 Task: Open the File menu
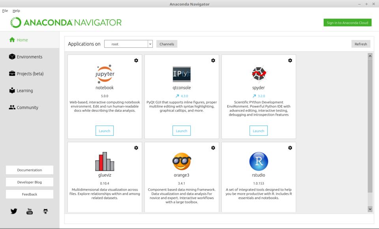[5, 11]
